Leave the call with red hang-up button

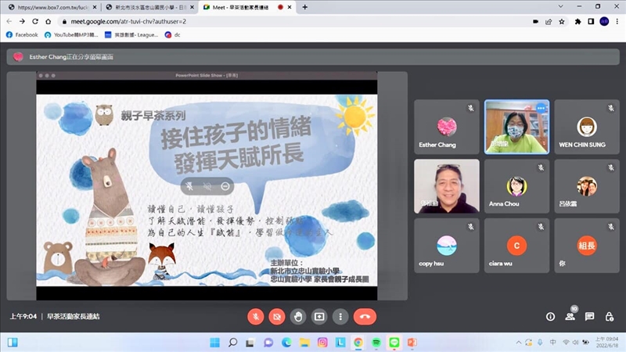(x=364, y=316)
